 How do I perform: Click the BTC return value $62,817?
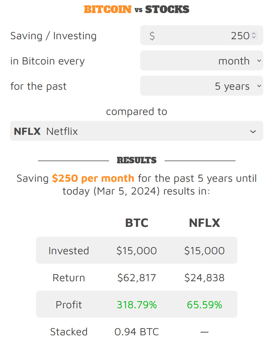coord(137,278)
